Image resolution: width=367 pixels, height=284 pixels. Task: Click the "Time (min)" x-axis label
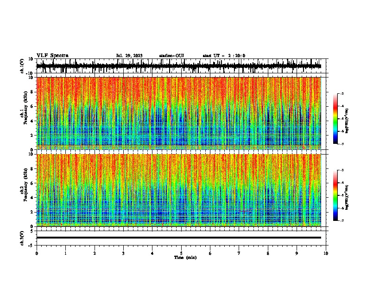click(185, 258)
